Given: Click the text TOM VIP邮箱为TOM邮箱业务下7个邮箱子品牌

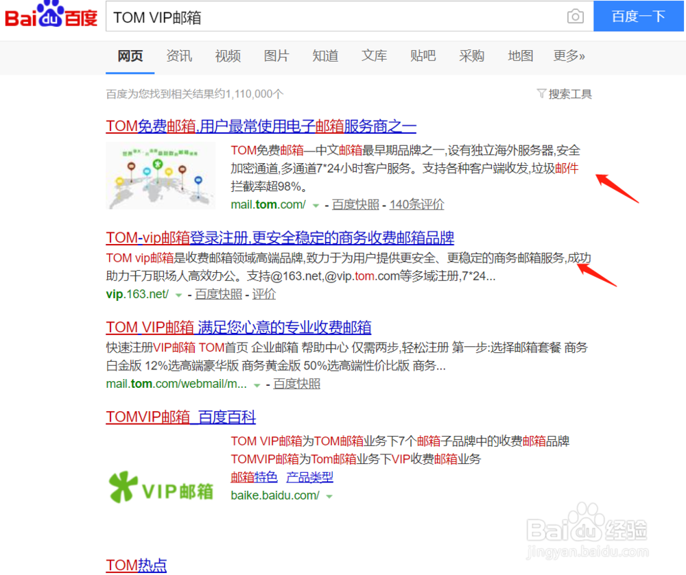Looking at the screenshot, I should point(400,441).
